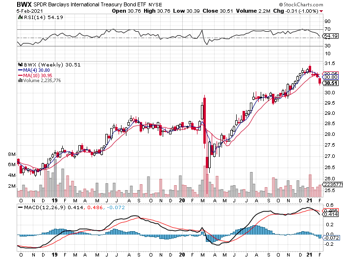Click the 2235776 volume tag on axis
Viewport: 343px width, 259px height.
[x=333, y=184]
